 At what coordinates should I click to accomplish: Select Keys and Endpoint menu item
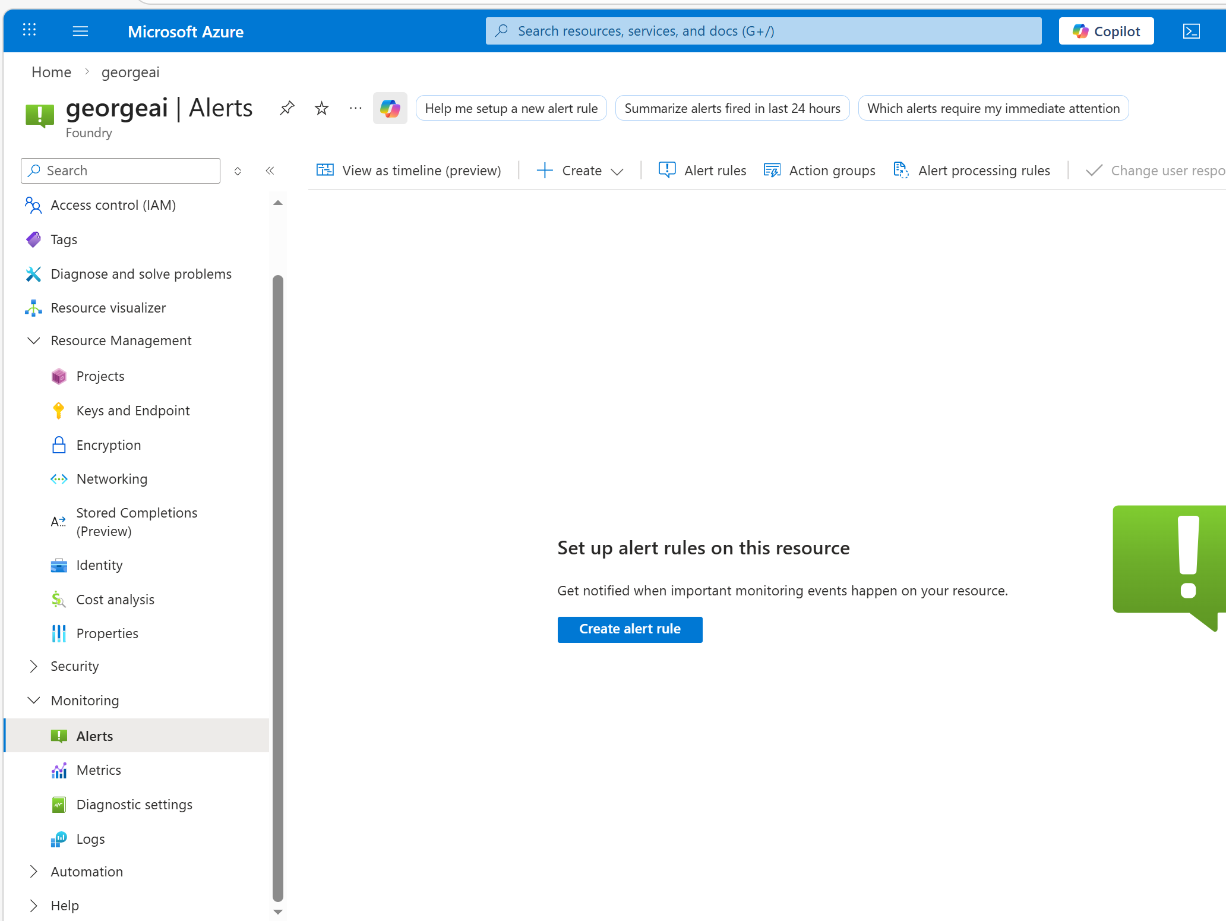coord(132,411)
